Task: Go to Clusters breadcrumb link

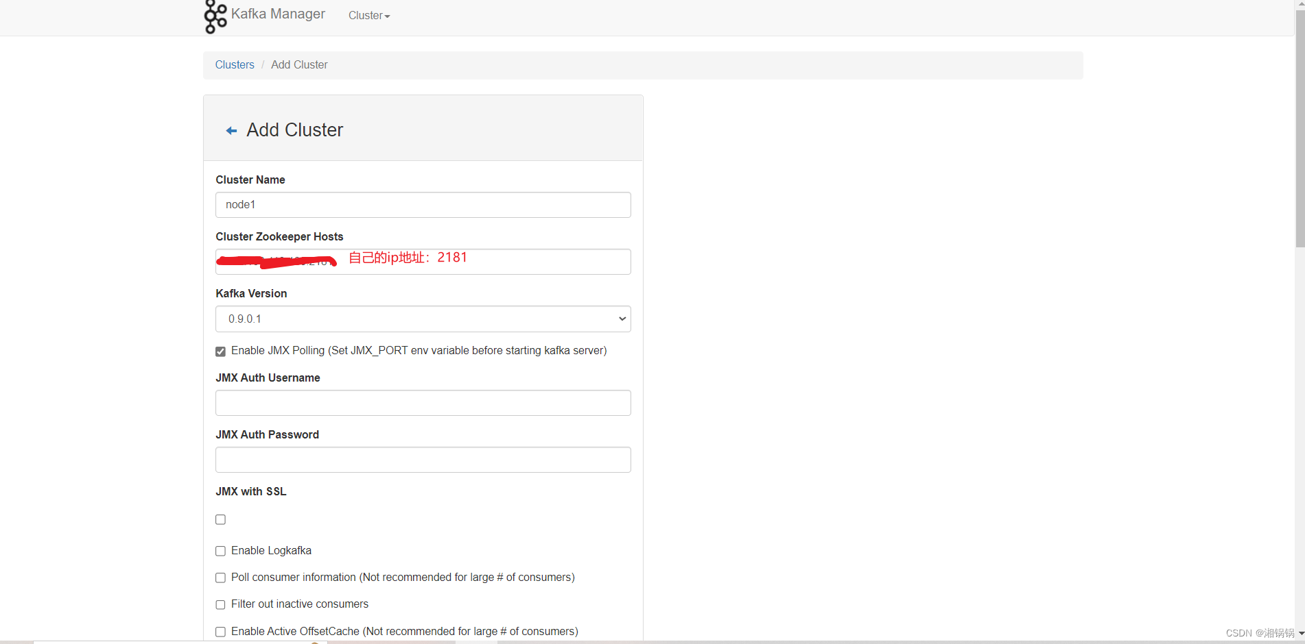Action: [x=235, y=64]
